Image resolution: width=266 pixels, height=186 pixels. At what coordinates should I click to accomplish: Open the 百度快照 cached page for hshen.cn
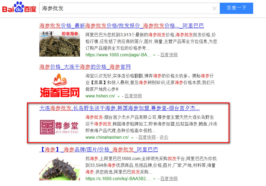[x=133, y=96]
